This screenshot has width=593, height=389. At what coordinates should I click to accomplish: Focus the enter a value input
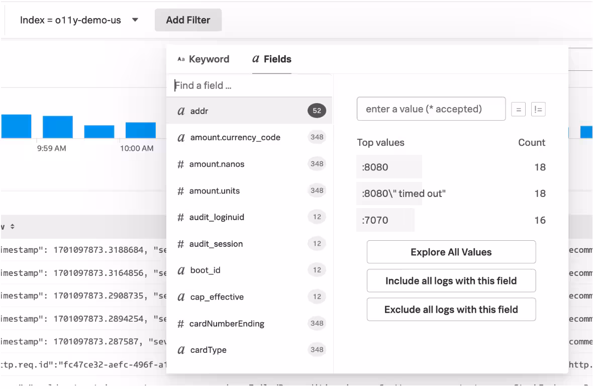431,109
